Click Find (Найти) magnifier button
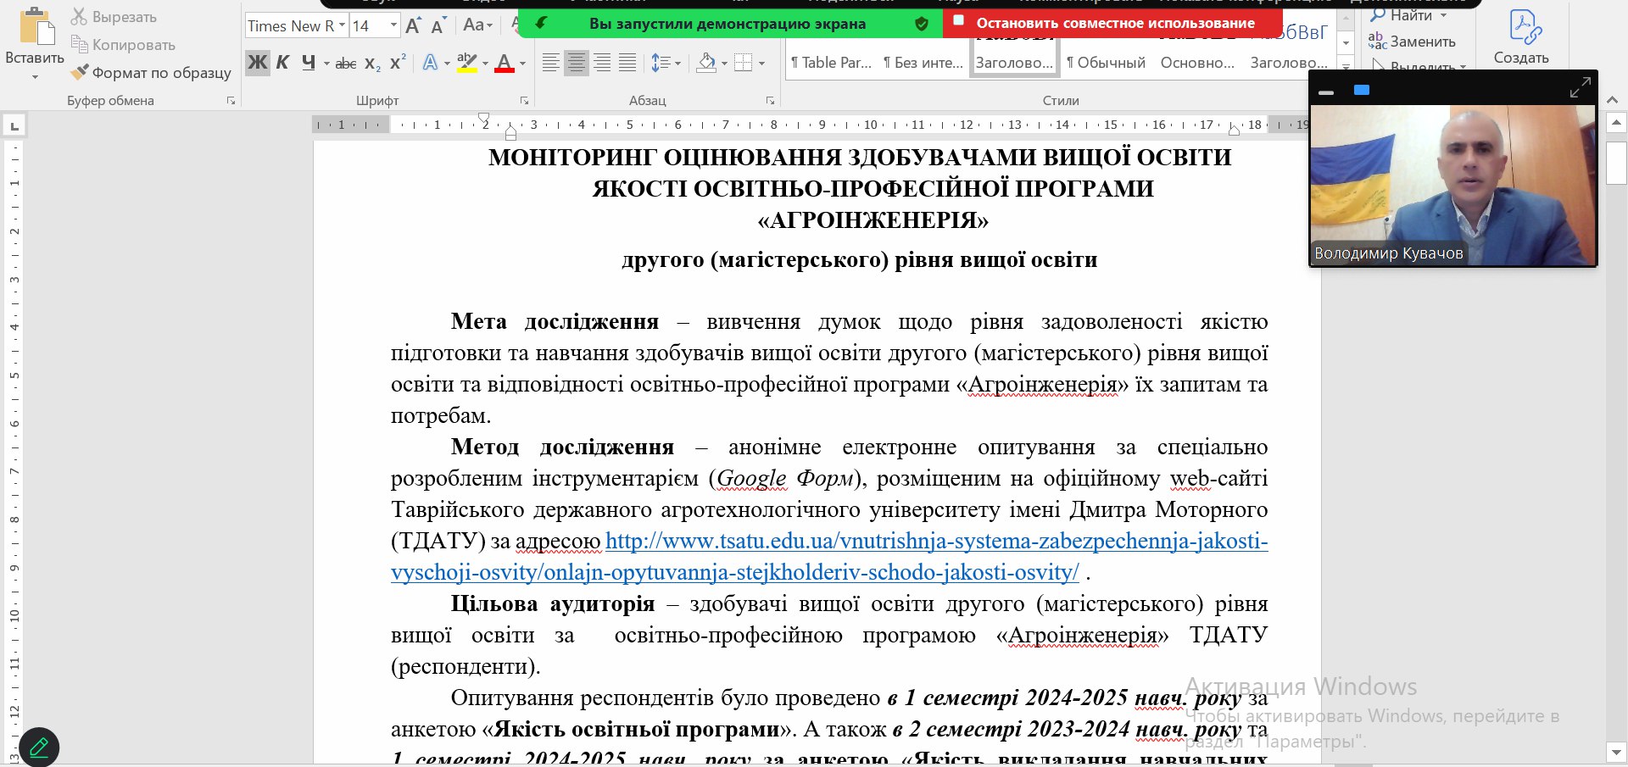Image resolution: width=1628 pixels, height=767 pixels. (x=1401, y=15)
